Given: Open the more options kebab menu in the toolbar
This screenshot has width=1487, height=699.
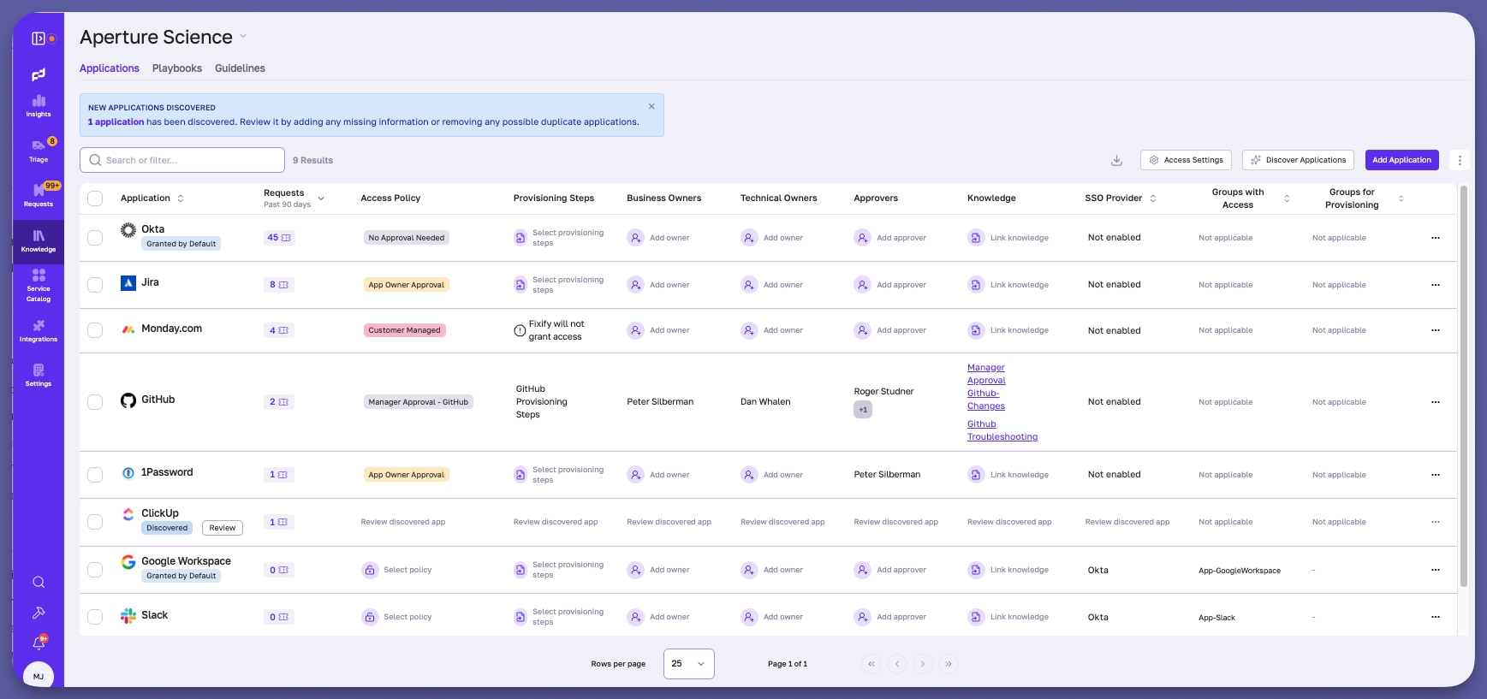Looking at the screenshot, I should [1460, 160].
